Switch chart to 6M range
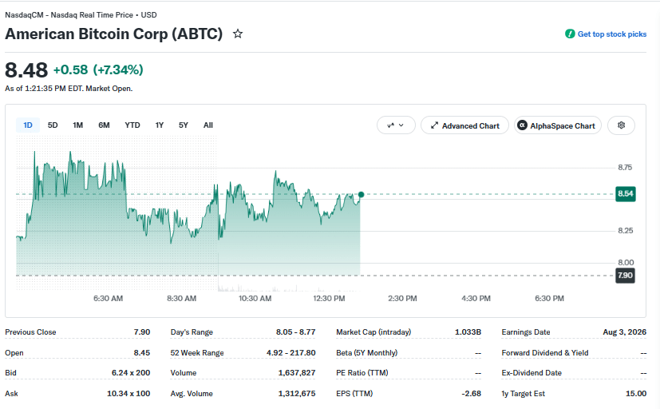Screen dimensions: 660x409 pyautogui.click(x=104, y=125)
